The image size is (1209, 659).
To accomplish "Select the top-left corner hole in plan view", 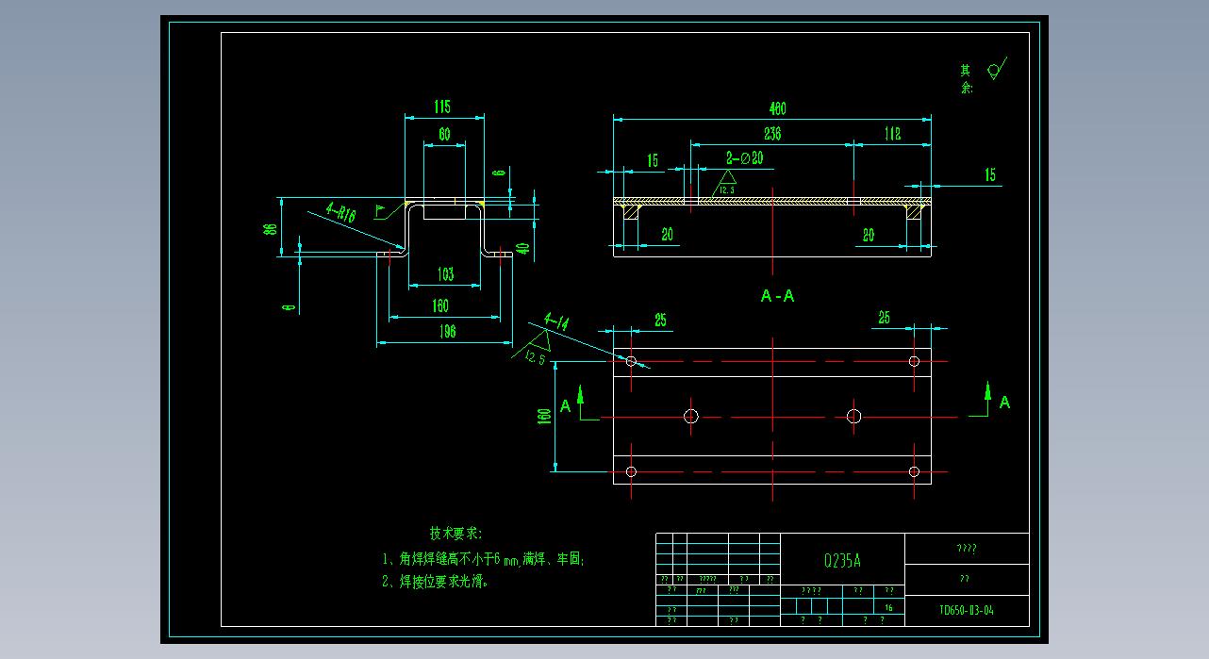I will 631,360.
